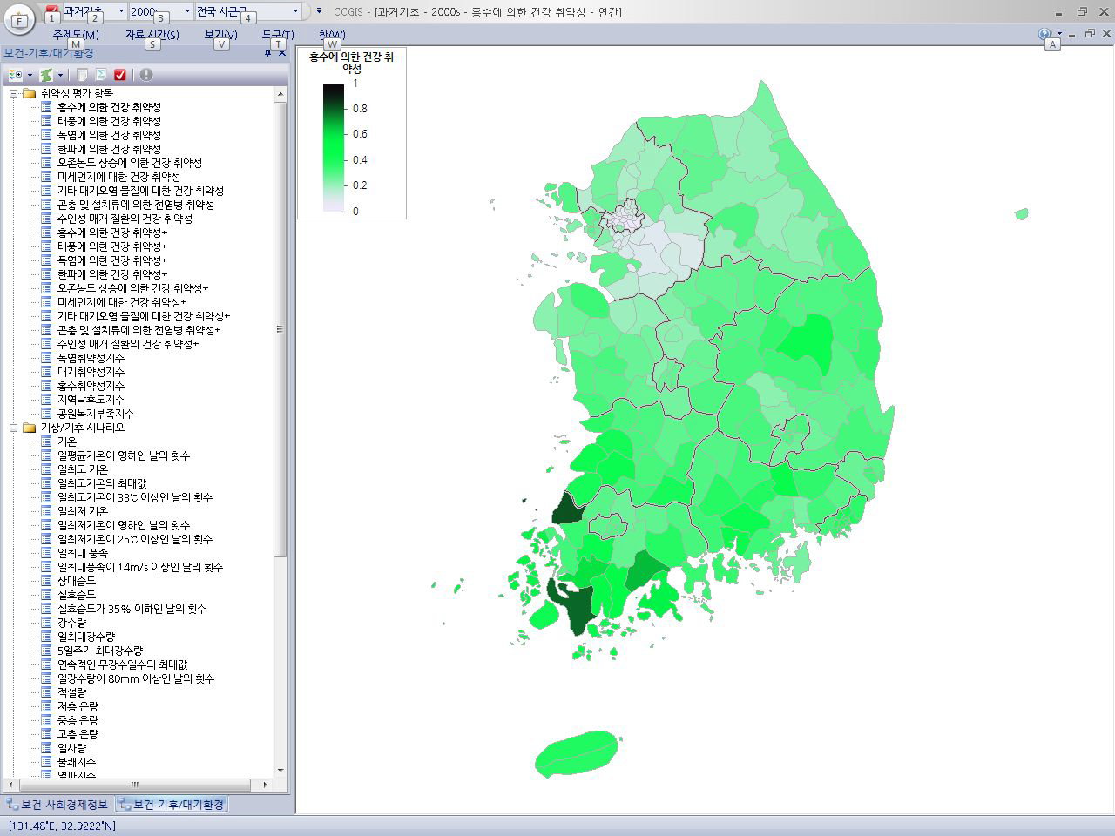Click icon beside 일최고 기온

(46, 469)
